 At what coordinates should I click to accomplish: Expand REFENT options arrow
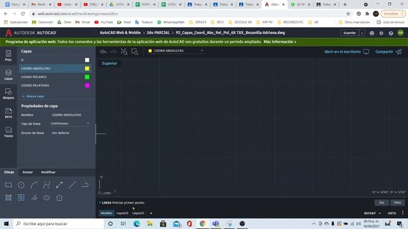(x=380, y=213)
